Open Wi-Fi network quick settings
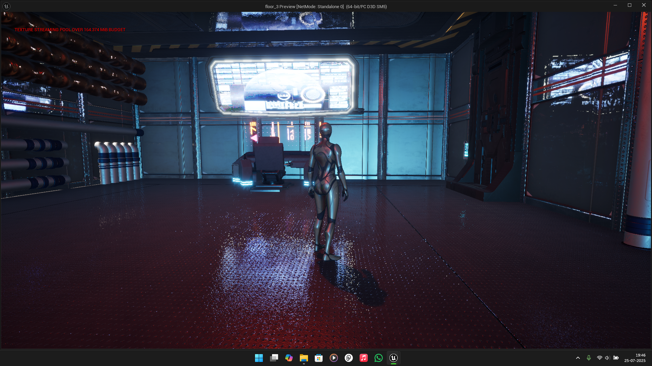 click(600, 358)
